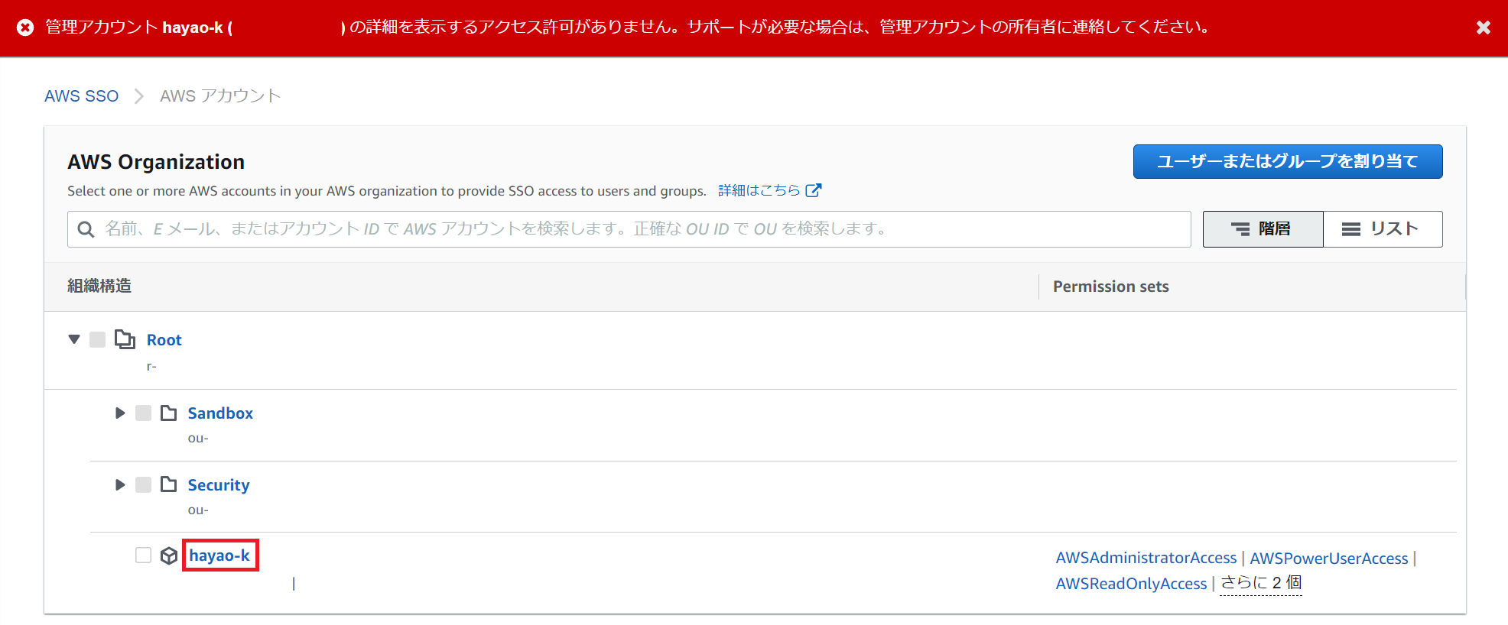This screenshot has height=625, width=1508.
Task: Open the AWSAdministratorAccess permission set
Action: pos(1146,559)
